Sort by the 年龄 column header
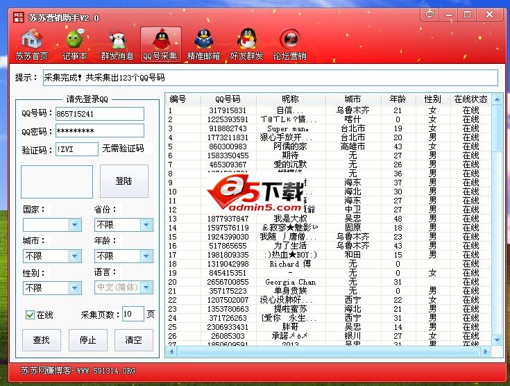The height and width of the screenshot is (386, 510). point(398,99)
